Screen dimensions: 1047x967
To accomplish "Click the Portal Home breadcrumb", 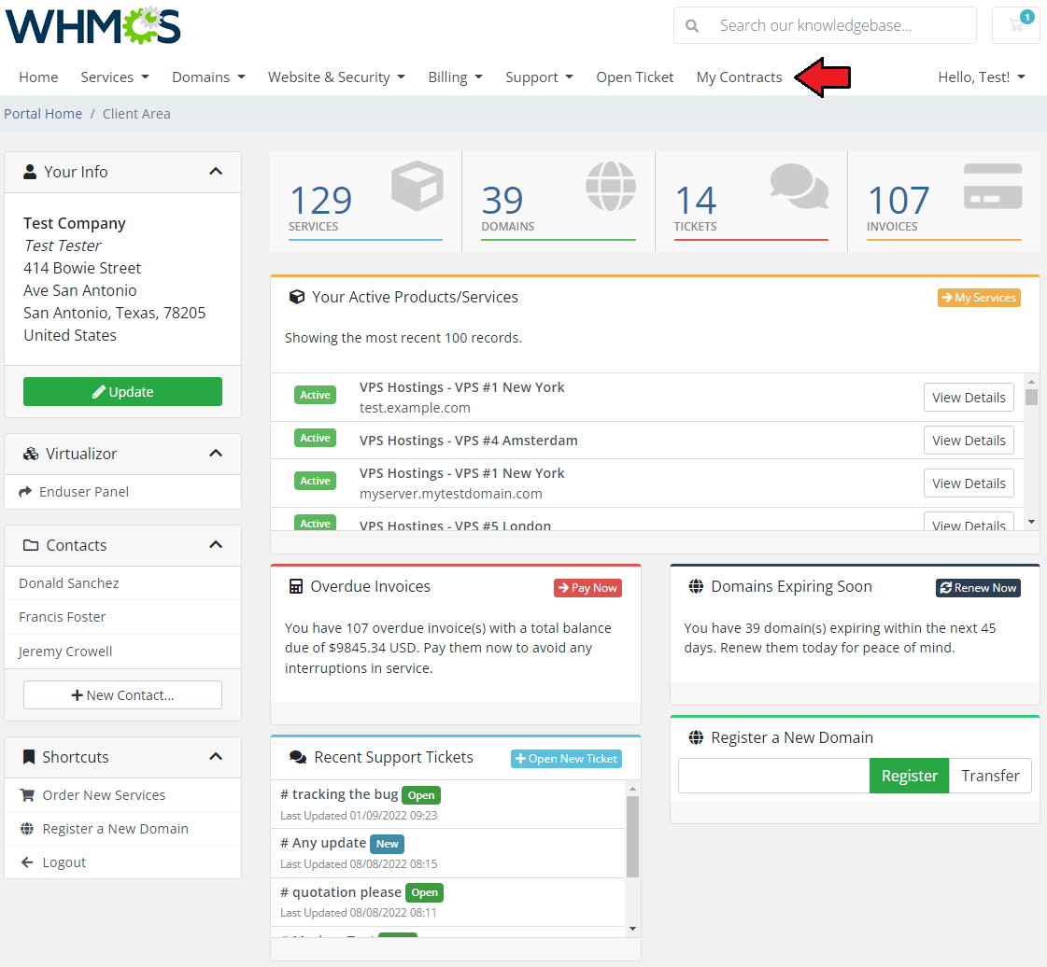I will tap(43, 114).
